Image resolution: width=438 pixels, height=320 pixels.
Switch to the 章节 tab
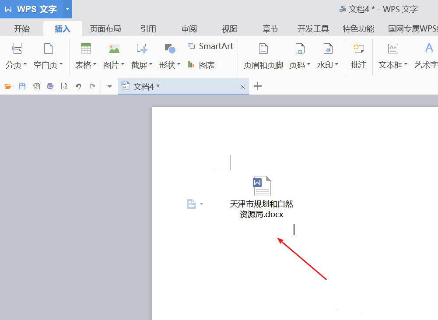click(270, 28)
